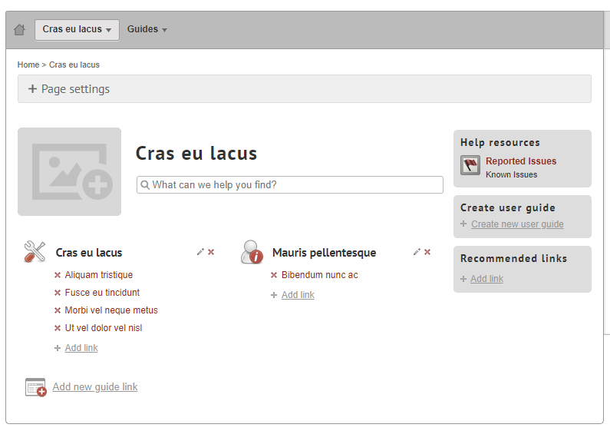The height and width of the screenshot is (431, 610).
Task: Open the Guides dropdown menu
Action: pos(147,30)
